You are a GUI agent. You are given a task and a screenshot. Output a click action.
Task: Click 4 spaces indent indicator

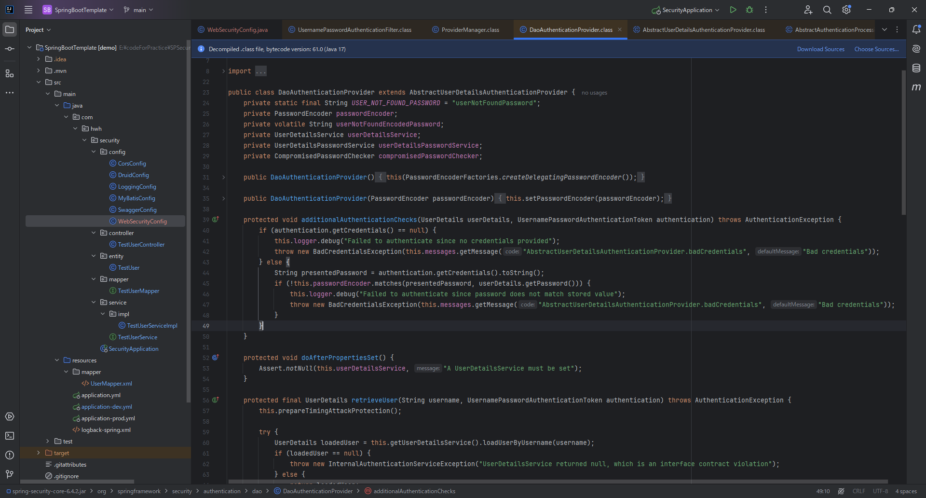click(906, 491)
